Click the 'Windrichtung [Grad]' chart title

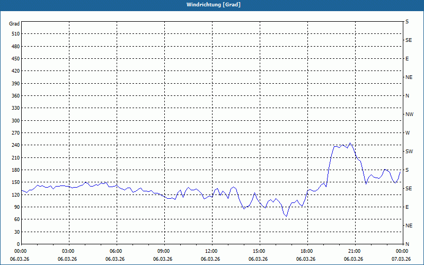tap(214, 5)
